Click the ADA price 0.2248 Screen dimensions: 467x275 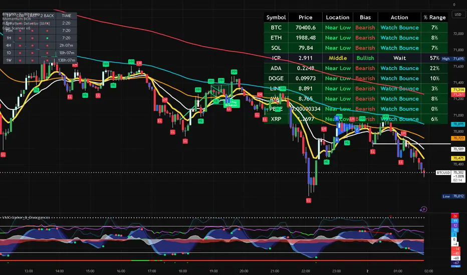click(305, 68)
